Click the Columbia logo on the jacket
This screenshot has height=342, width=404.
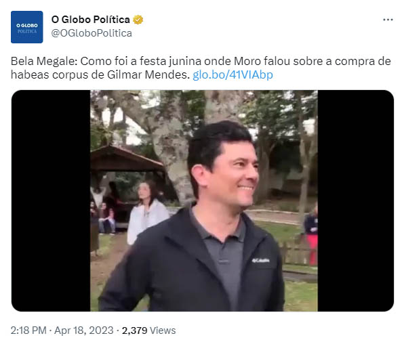click(260, 261)
